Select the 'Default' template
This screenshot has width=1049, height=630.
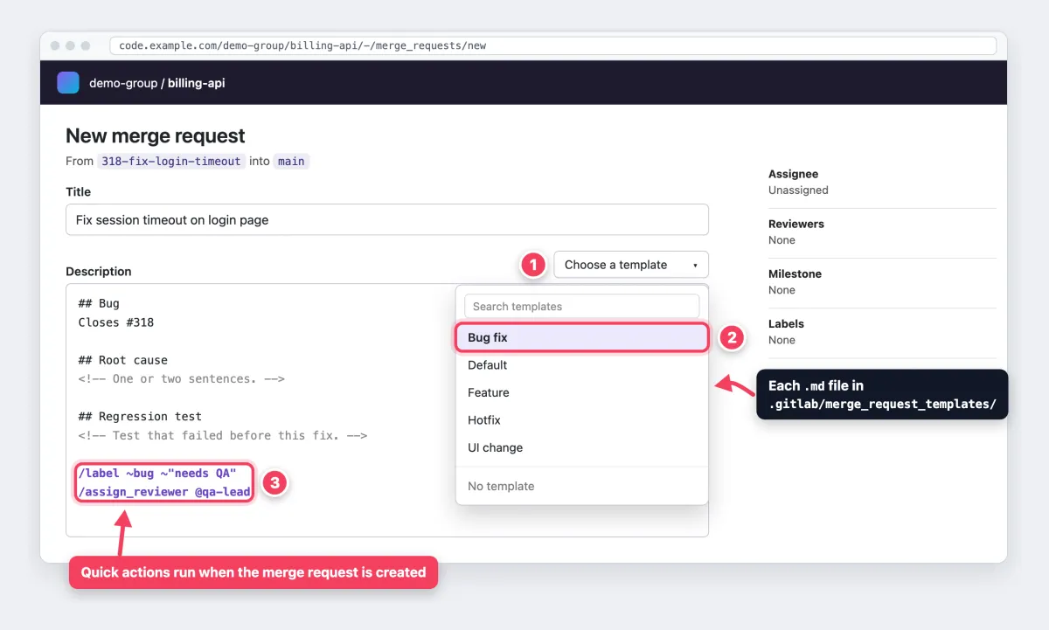click(x=581, y=365)
